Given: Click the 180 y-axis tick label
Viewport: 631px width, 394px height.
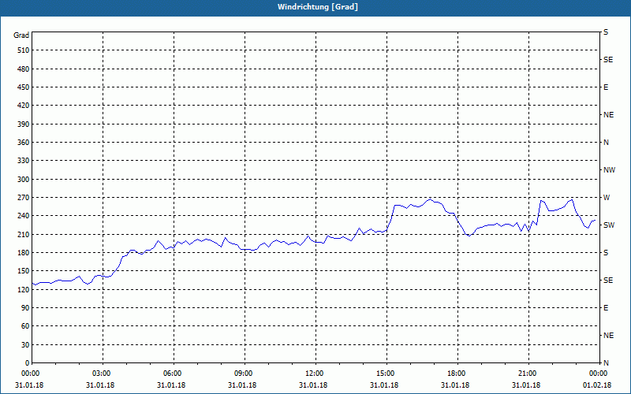Looking at the screenshot, I should pos(23,252).
